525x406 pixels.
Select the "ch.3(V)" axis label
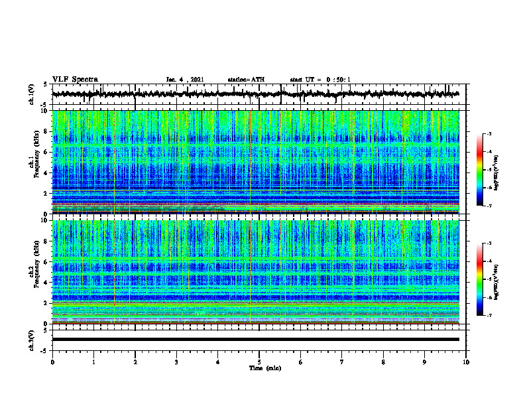32,340
